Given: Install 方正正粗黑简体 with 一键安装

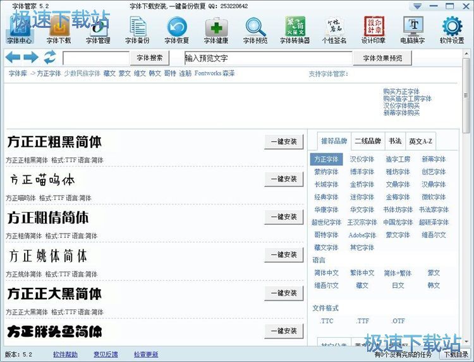Looking at the screenshot, I should [x=284, y=142].
